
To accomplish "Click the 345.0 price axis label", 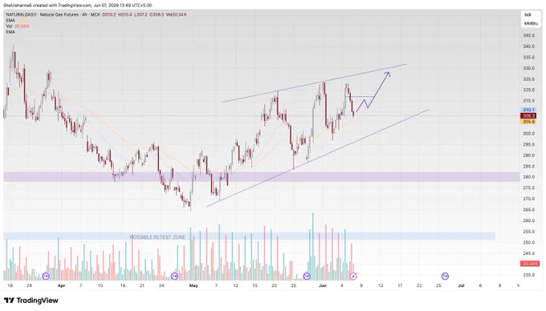I will click(528, 35).
